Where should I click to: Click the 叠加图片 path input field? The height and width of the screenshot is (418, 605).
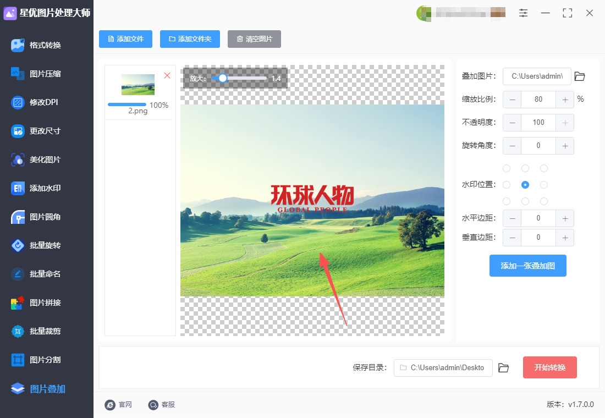[x=537, y=76]
